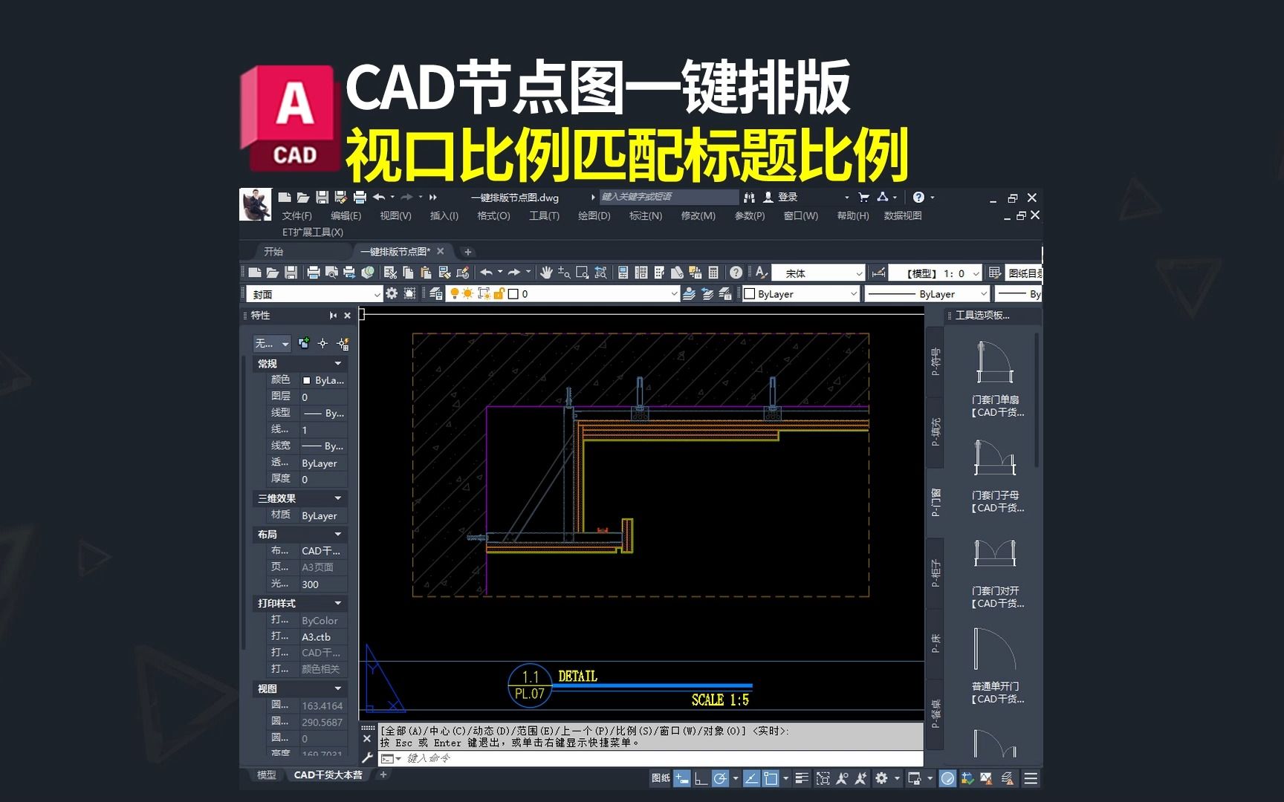Add new layout with plus button
Screen dimensions: 1284x802
click(x=383, y=775)
